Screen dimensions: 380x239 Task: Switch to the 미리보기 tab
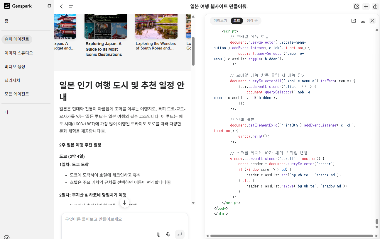220,21
